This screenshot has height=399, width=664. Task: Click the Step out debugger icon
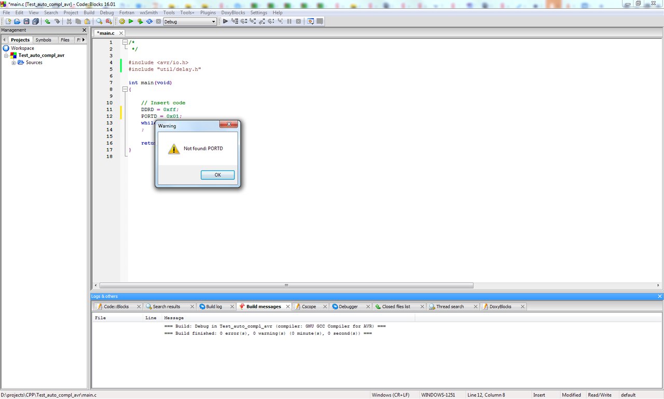coord(261,21)
